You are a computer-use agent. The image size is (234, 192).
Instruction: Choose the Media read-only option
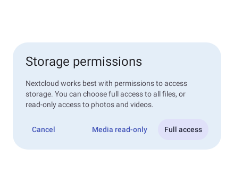(x=120, y=129)
